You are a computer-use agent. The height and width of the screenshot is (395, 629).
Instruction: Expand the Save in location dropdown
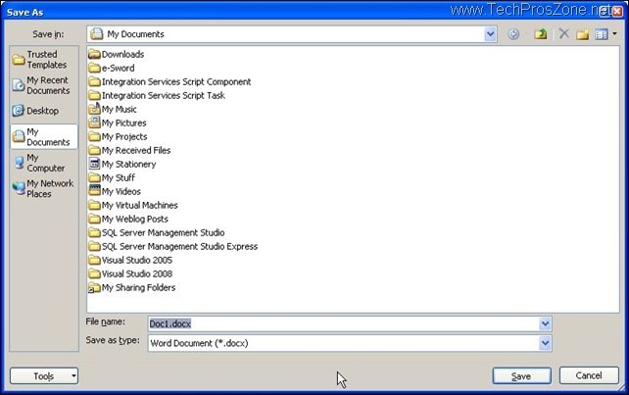[490, 34]
